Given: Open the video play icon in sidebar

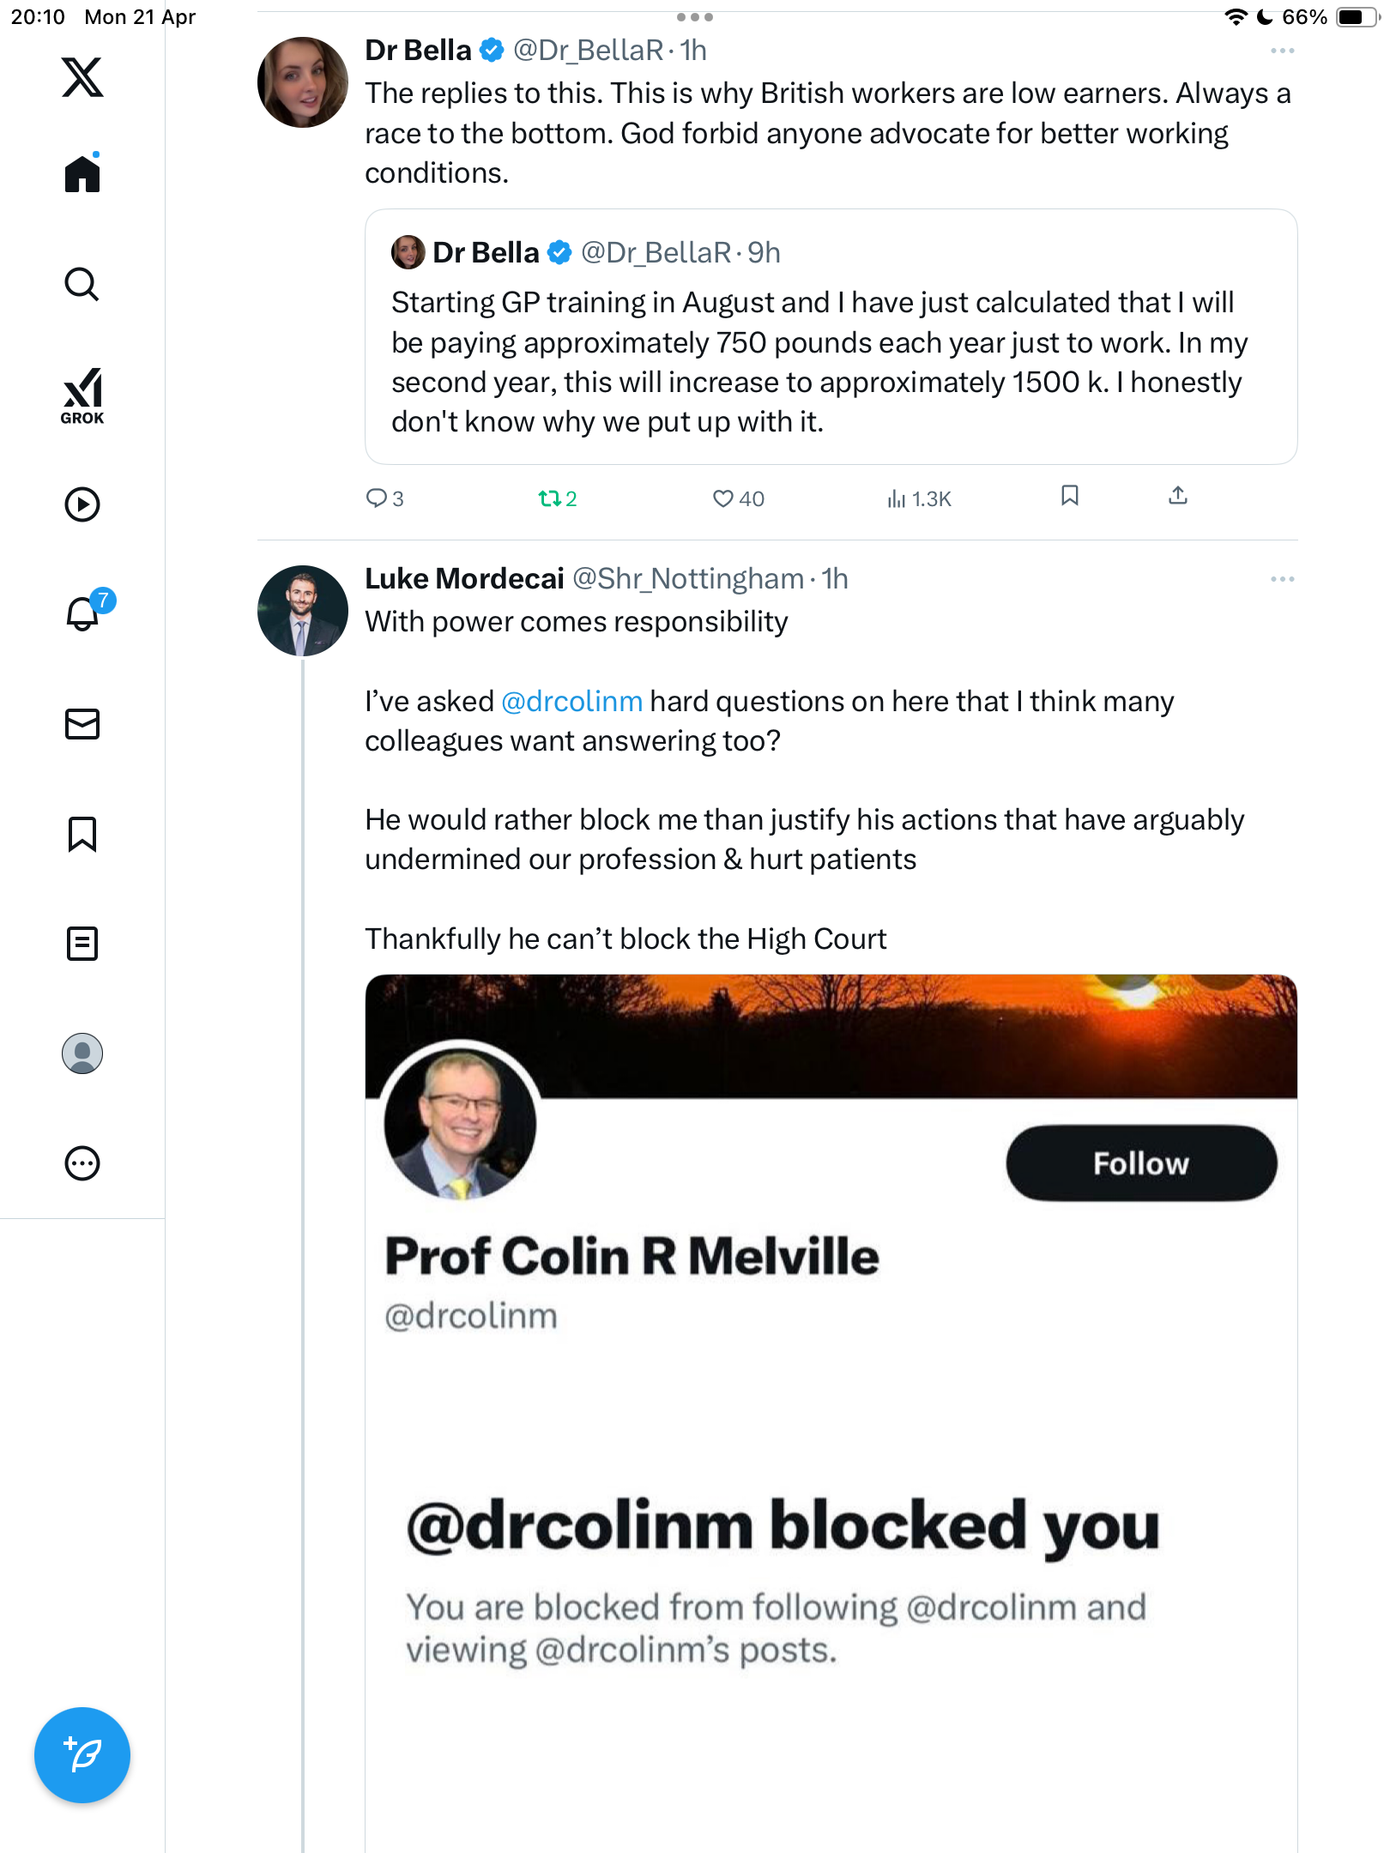Looking at the screenshot, I should point(82,504).
